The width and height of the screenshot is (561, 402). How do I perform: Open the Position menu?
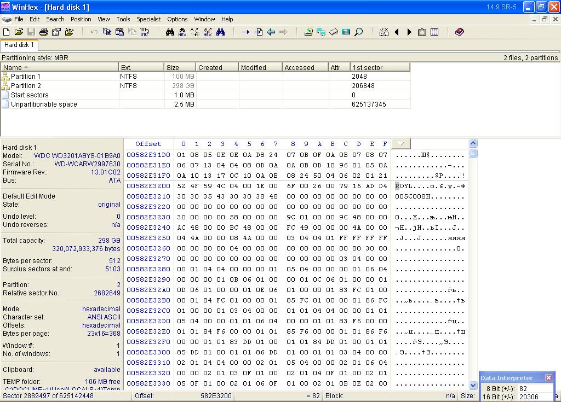(81, 19)
